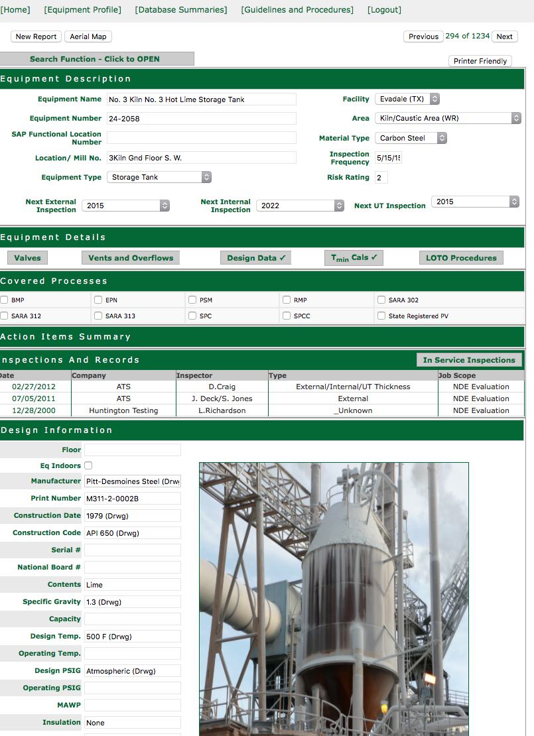Open the Equipment Type dropdown
Image resolution: width=534 pixels, height=736 pixels.
159,177
